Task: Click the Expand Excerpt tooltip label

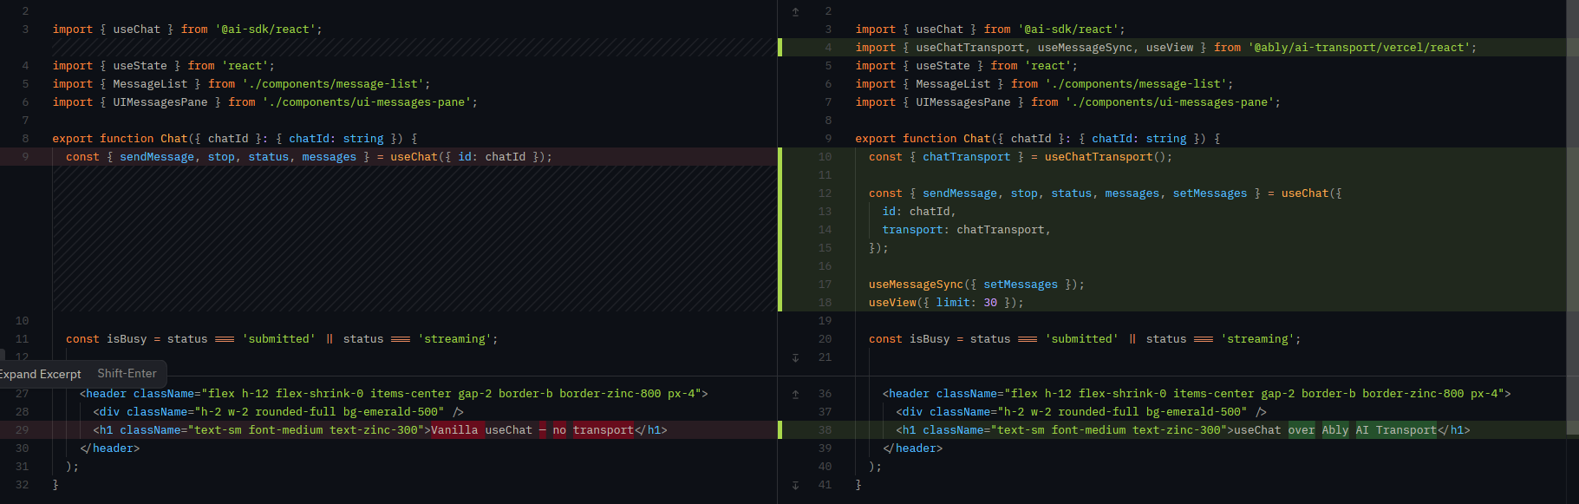Action: point(41,374)
